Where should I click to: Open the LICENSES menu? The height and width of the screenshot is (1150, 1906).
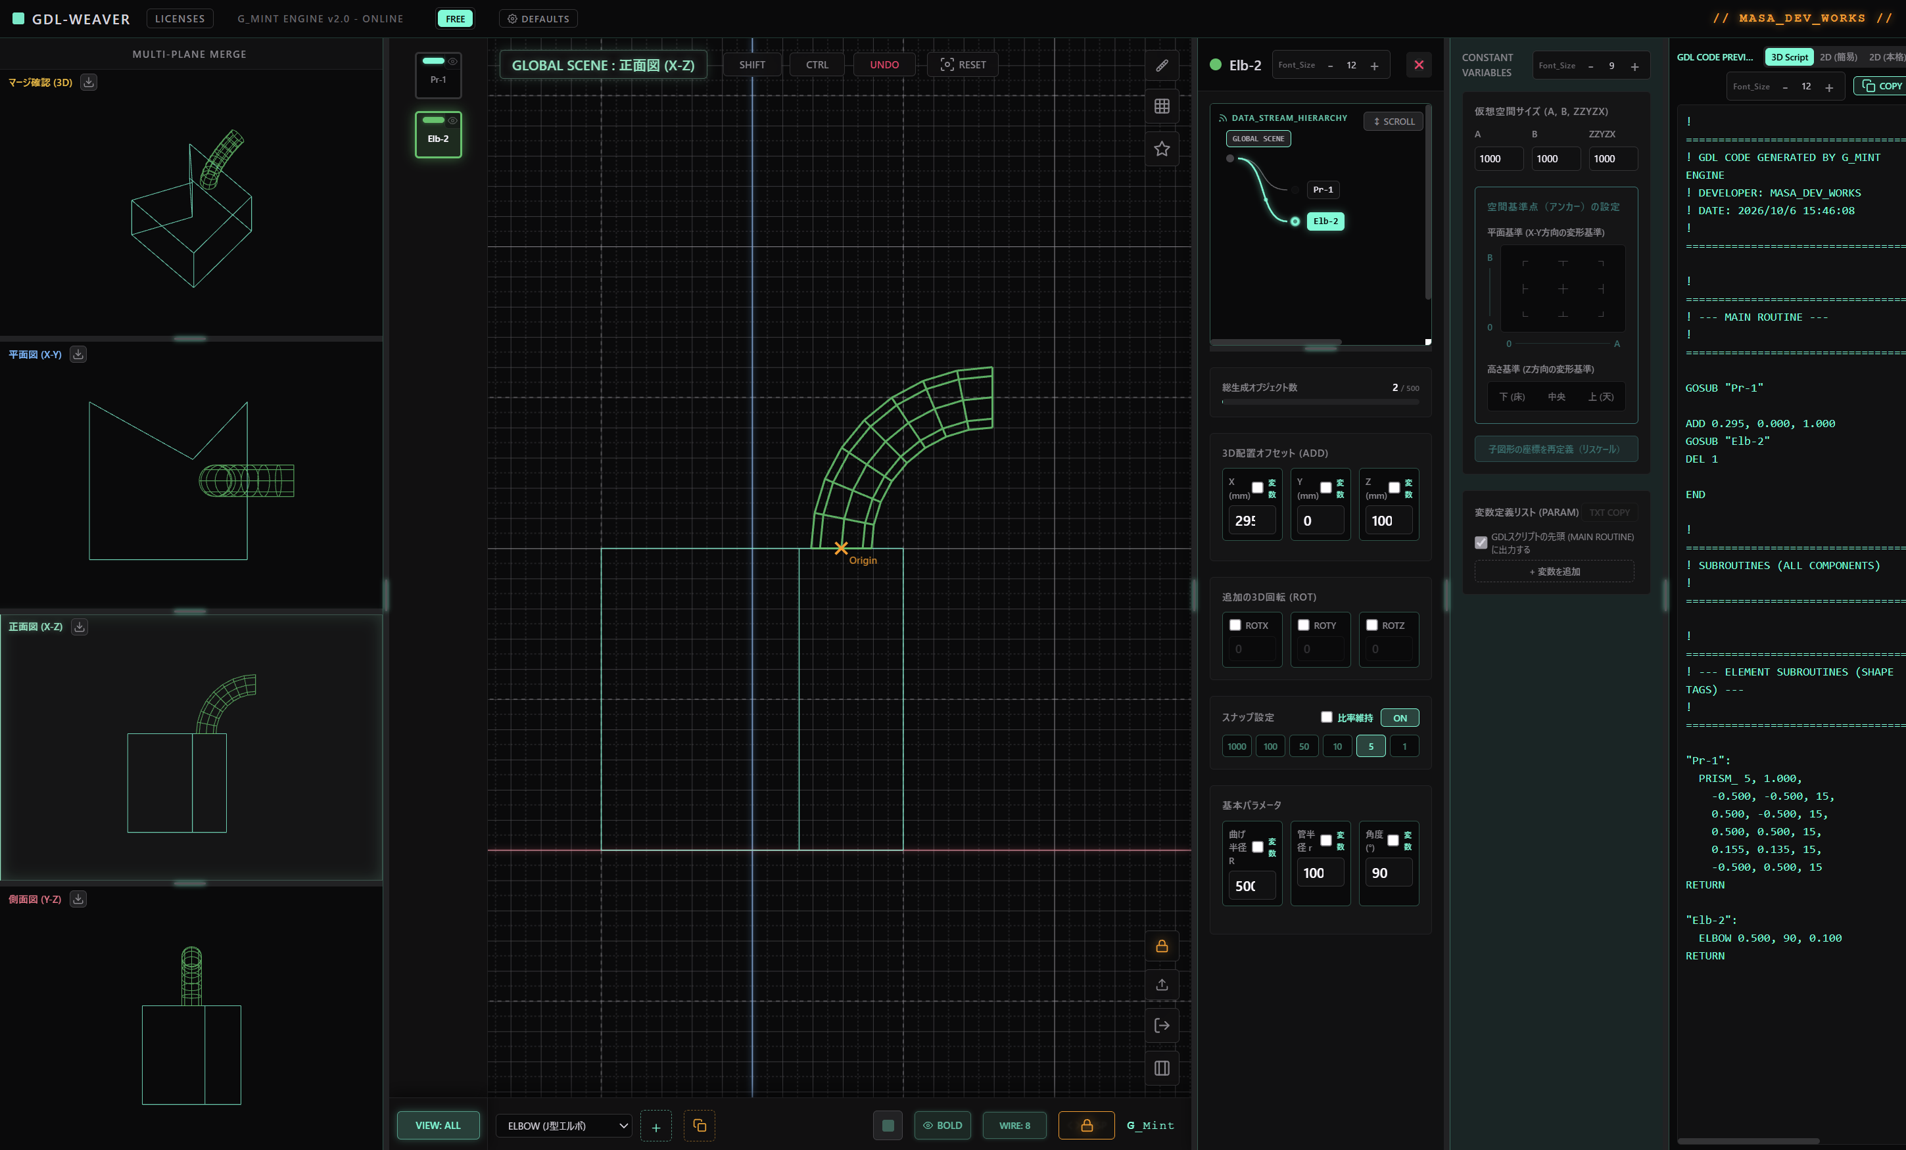point(179,18)
